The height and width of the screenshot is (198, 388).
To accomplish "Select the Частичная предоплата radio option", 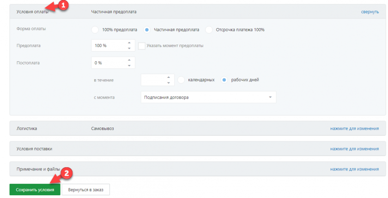I will pos(147,30).
